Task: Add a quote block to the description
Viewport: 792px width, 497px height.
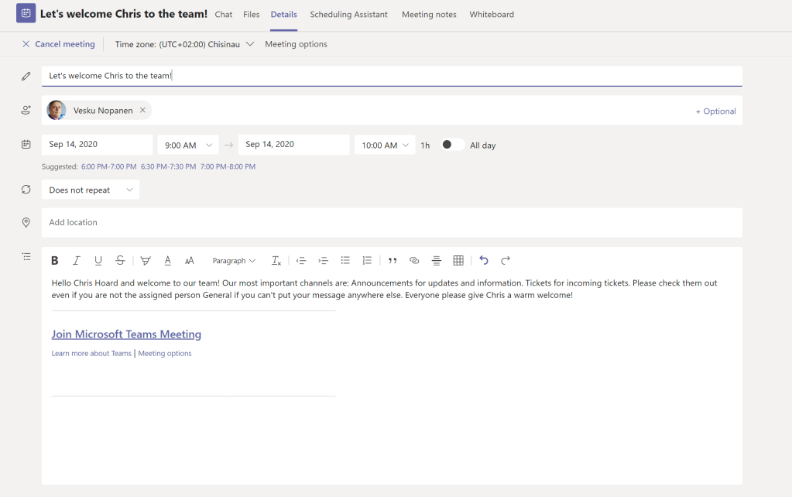Action: coord(393,261)
